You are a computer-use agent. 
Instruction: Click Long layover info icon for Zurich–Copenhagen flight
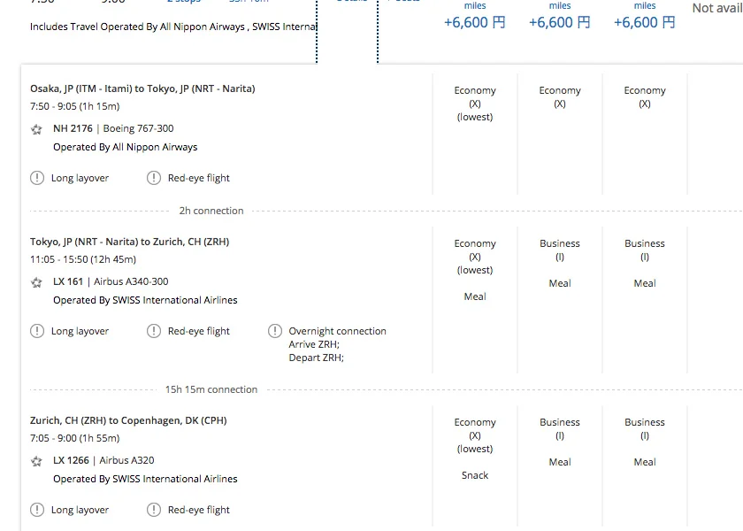[37, 510]
